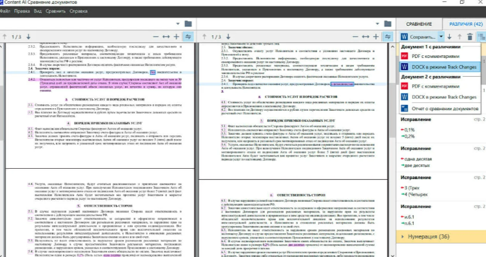
Task: Switch to РАЗЛИЧИЯ (42) tab
Action: click(x=466, y=24)
